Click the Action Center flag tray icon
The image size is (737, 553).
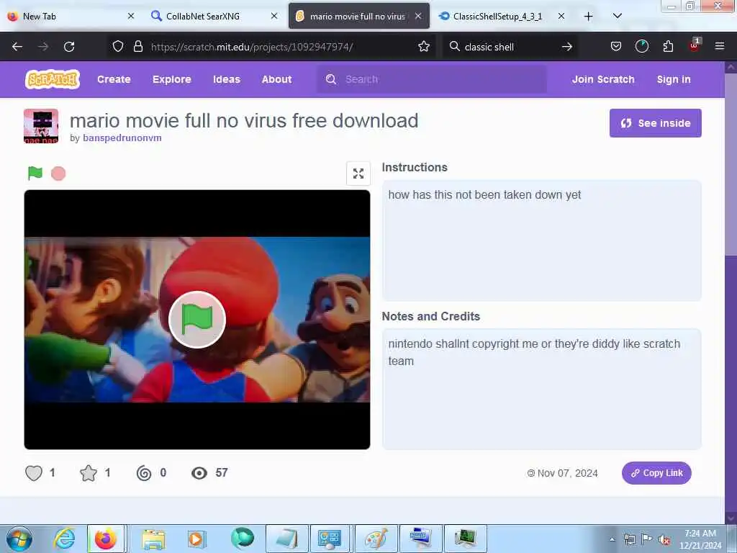pos(647,539)
